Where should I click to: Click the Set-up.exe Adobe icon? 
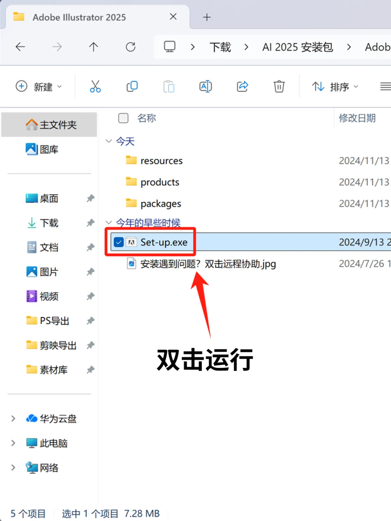[x=131, y=242]
